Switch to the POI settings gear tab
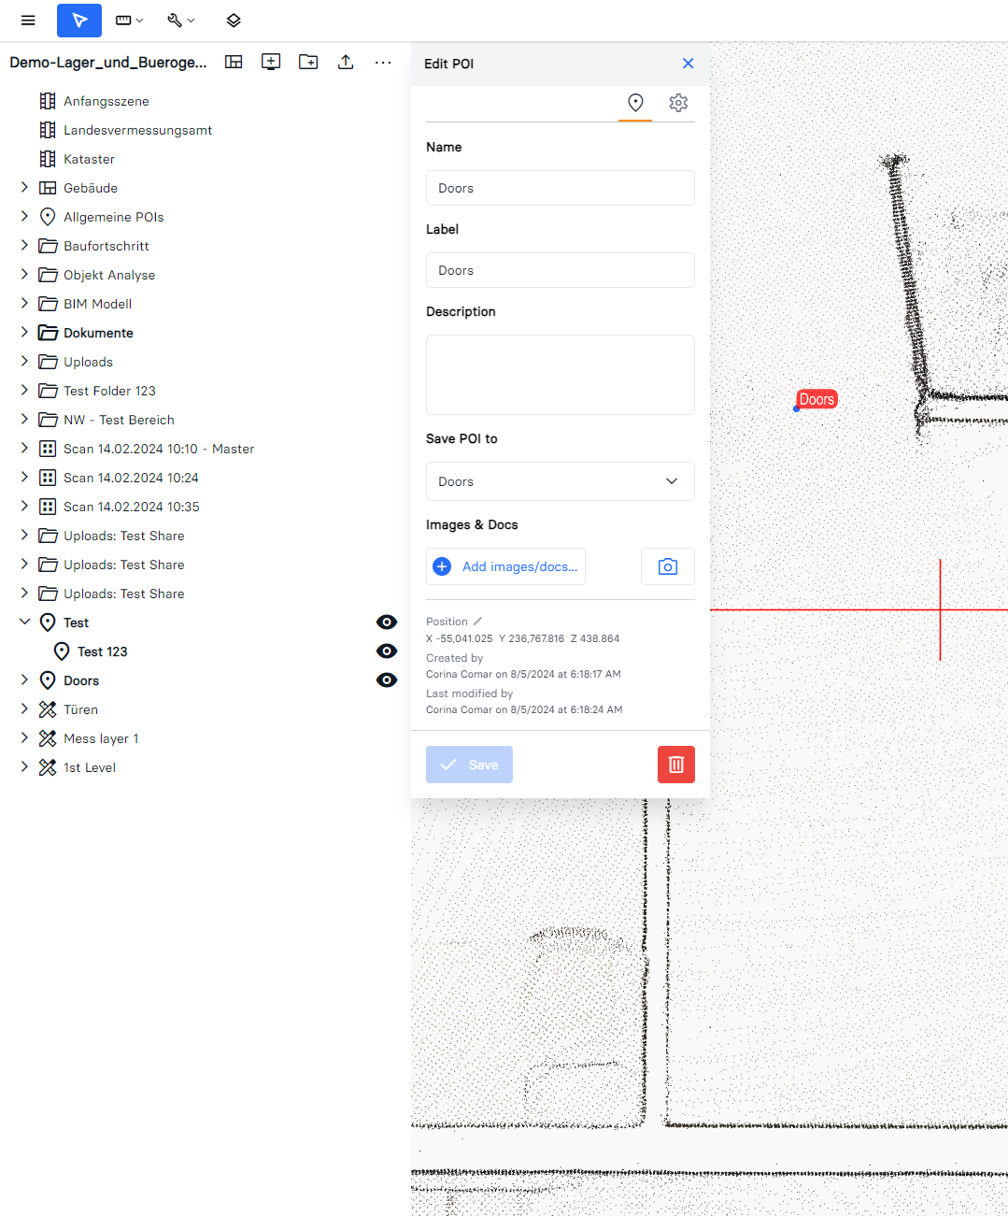The image size is (1008, 1216). pyautogui.click(x=678, y=103)
